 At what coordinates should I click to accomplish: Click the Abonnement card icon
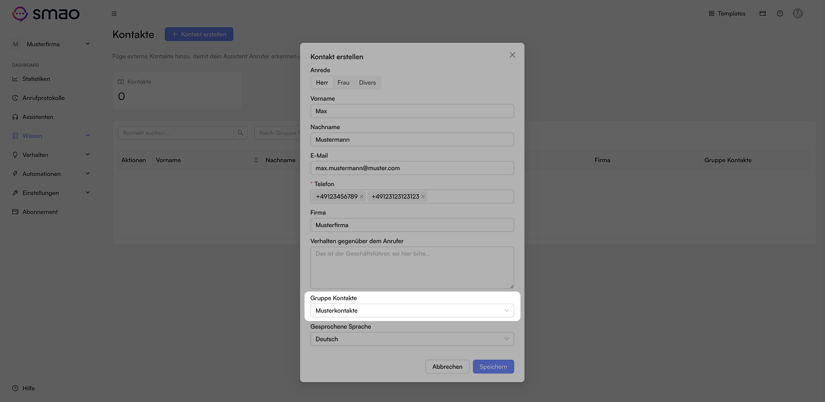15,212
